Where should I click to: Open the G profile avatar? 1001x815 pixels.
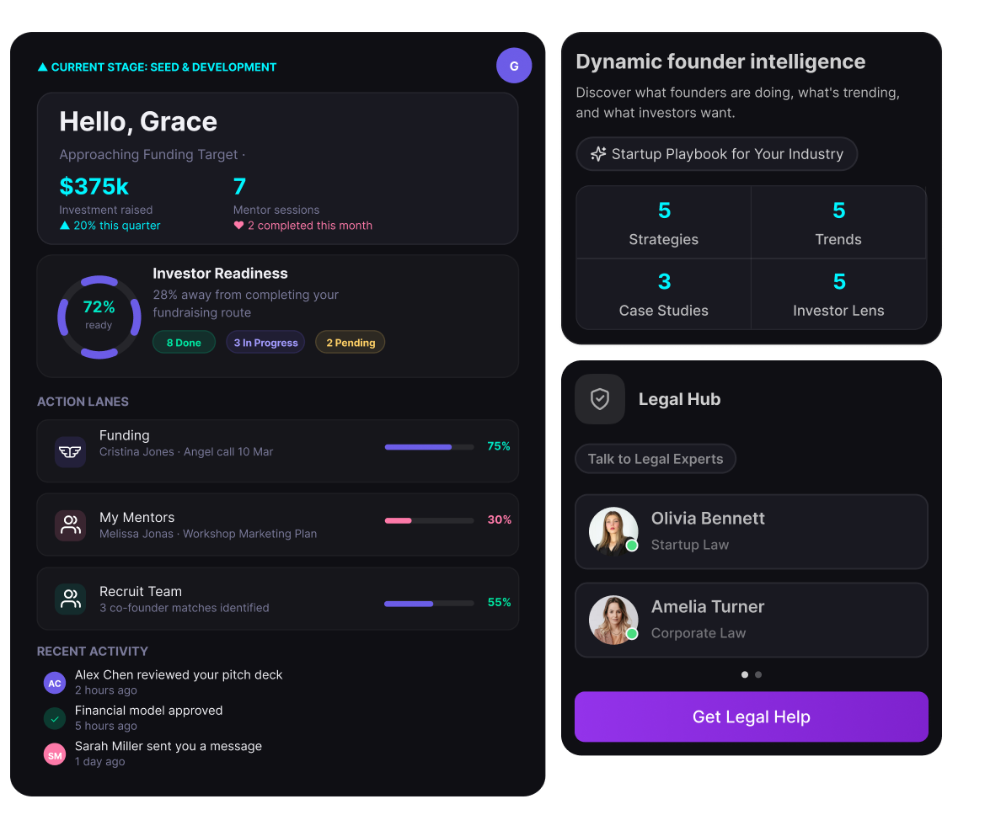coord(514,66)
